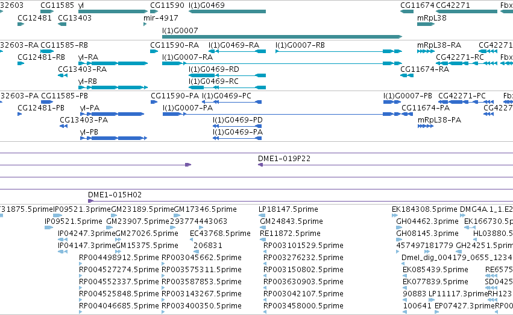Click the CG42271 gene label

coord(453,5)
